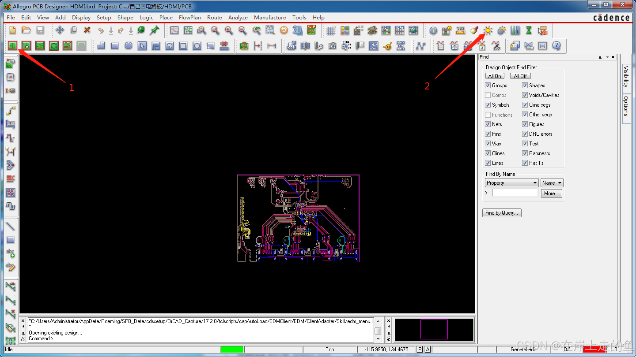Viewport: 636px width, 357px height.
Task: Open the Setup menu
Action: (x=104, y=18)
